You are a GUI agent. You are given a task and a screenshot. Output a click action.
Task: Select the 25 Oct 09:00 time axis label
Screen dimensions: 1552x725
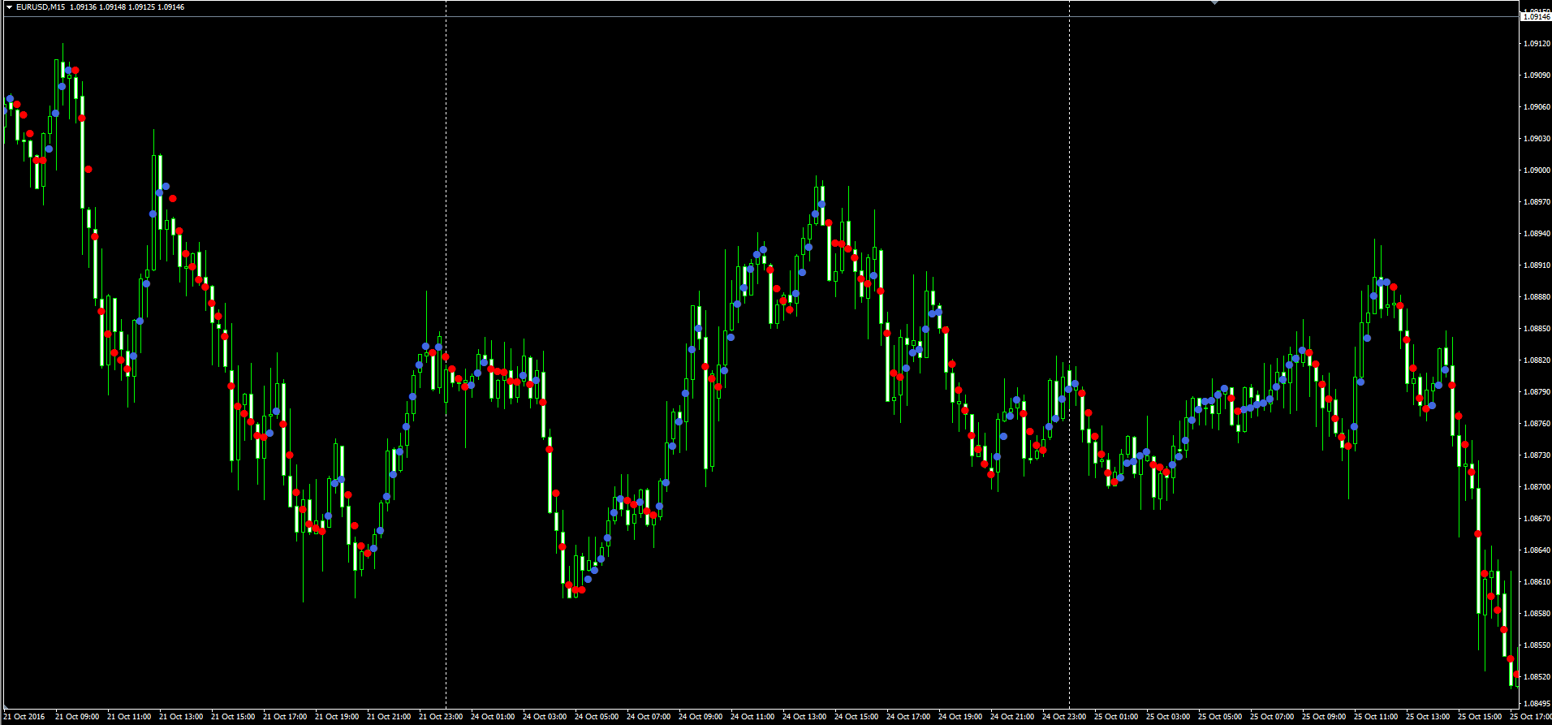pyautogui.click(x=1324, y=717)
